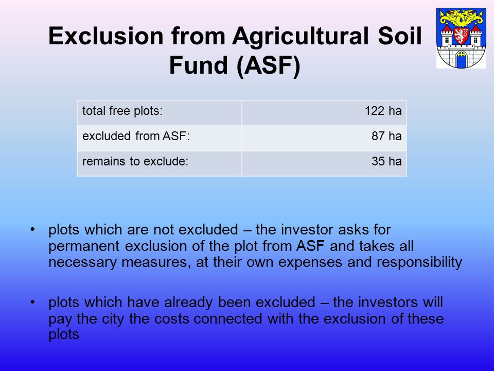Viewport: 494px width, 371px height.
Task: Click the word 'Fund (ASF)' in title
Action: [235, 65]
